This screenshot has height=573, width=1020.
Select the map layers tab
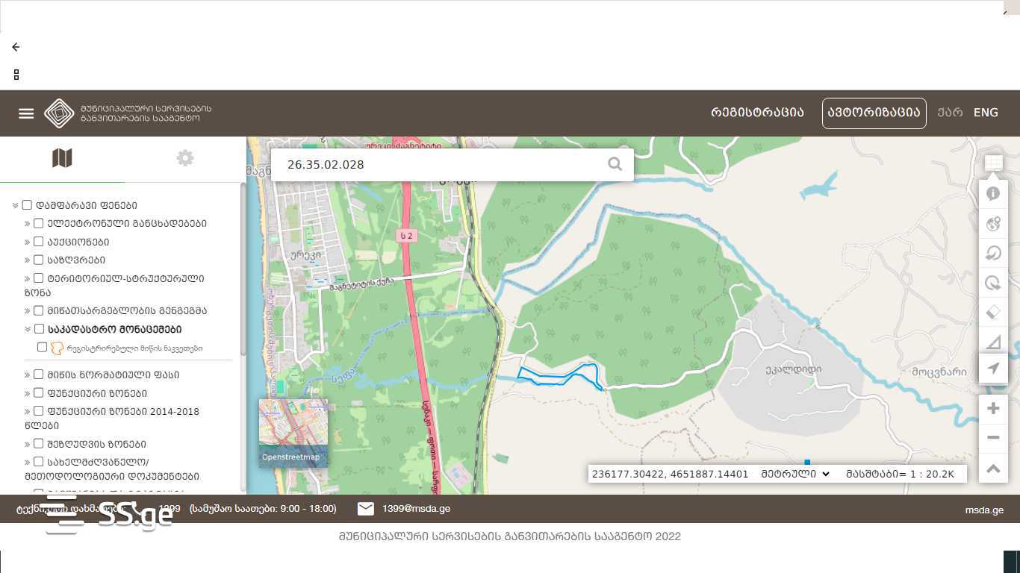pyautogui.click(x=62, y=158)
